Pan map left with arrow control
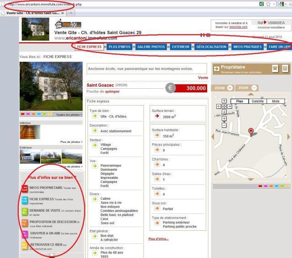 click(219, 106)
